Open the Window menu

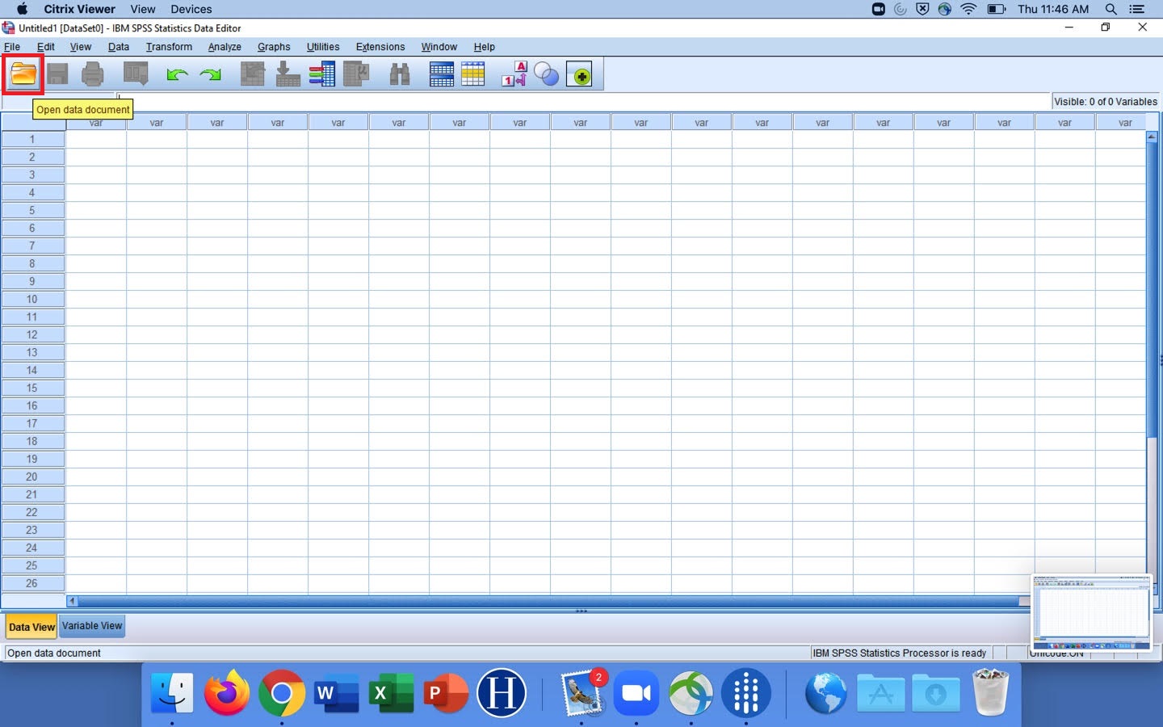tap(439, 47)
